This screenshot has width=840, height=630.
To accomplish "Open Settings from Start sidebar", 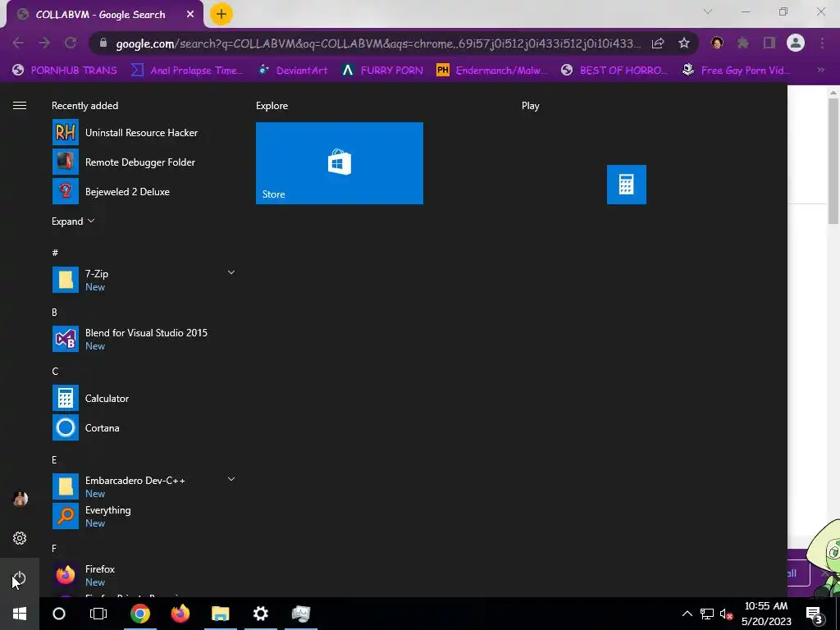I will point(20,538).
